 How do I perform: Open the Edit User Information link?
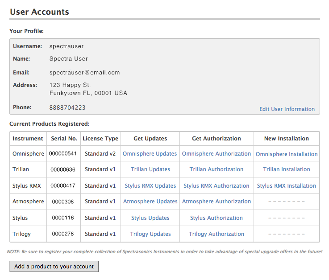[x=287, y=109]
